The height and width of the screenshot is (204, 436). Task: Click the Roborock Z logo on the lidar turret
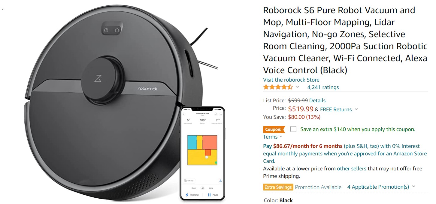click(98, 79)
